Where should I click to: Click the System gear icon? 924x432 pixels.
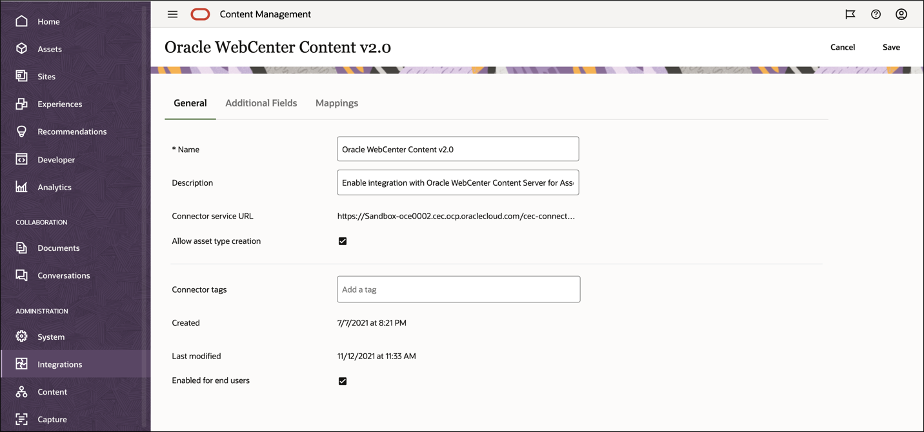[21, 337]
